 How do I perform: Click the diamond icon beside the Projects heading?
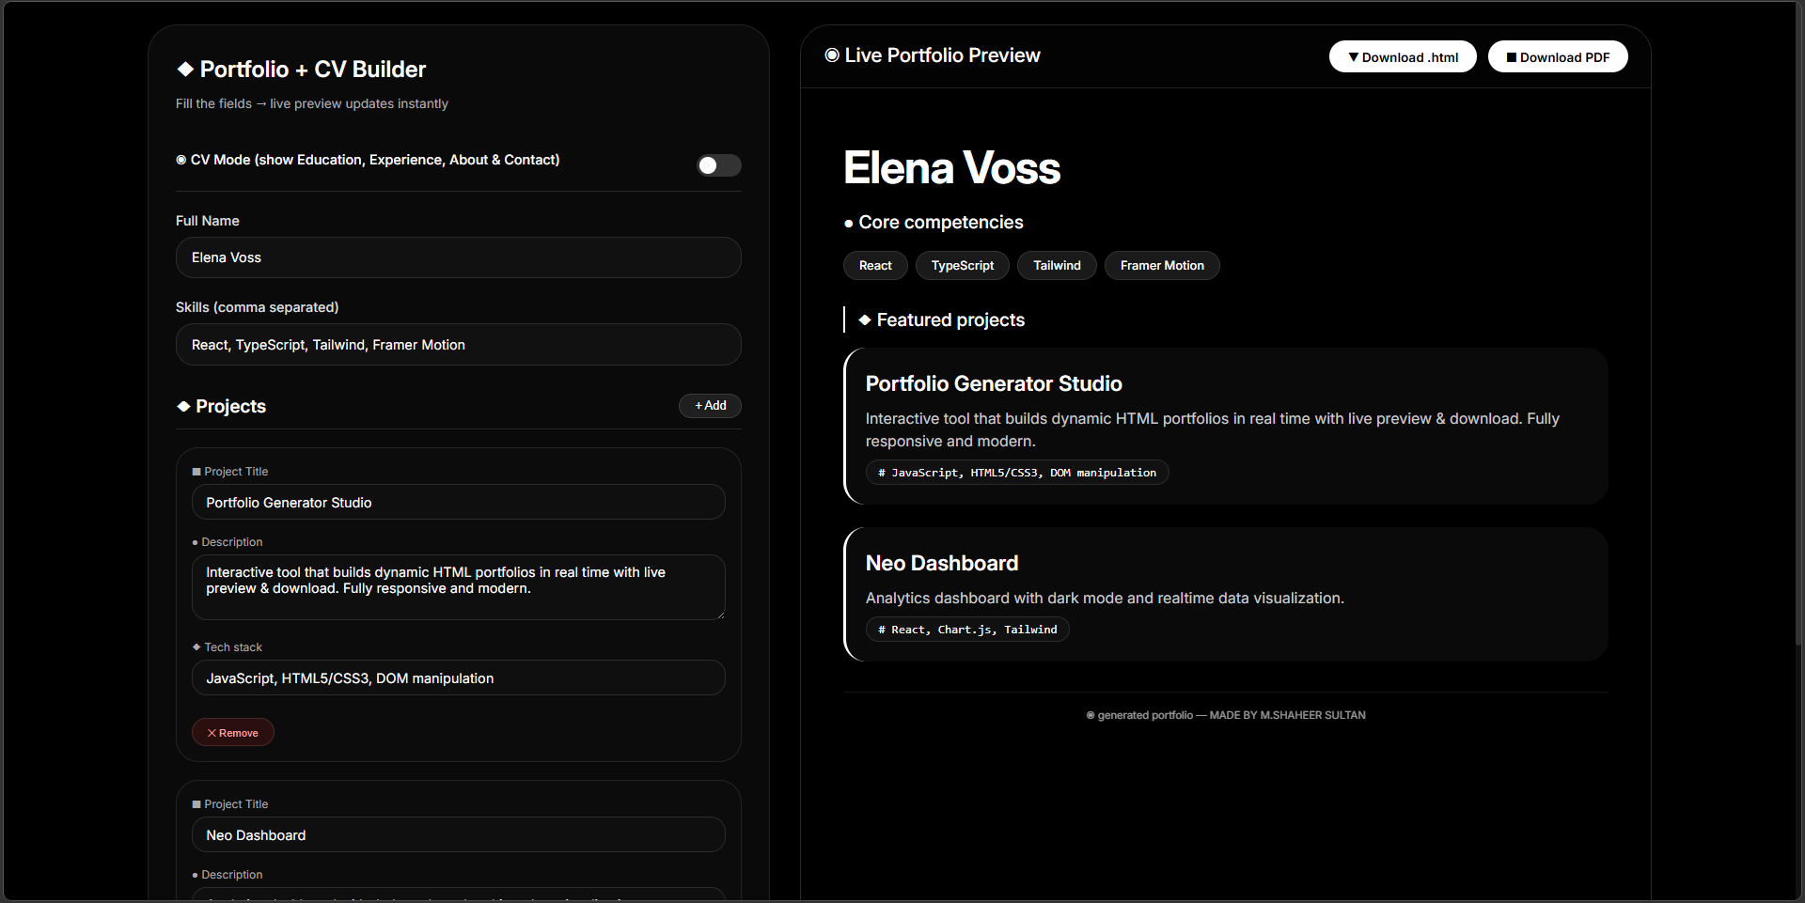[184, 406]
